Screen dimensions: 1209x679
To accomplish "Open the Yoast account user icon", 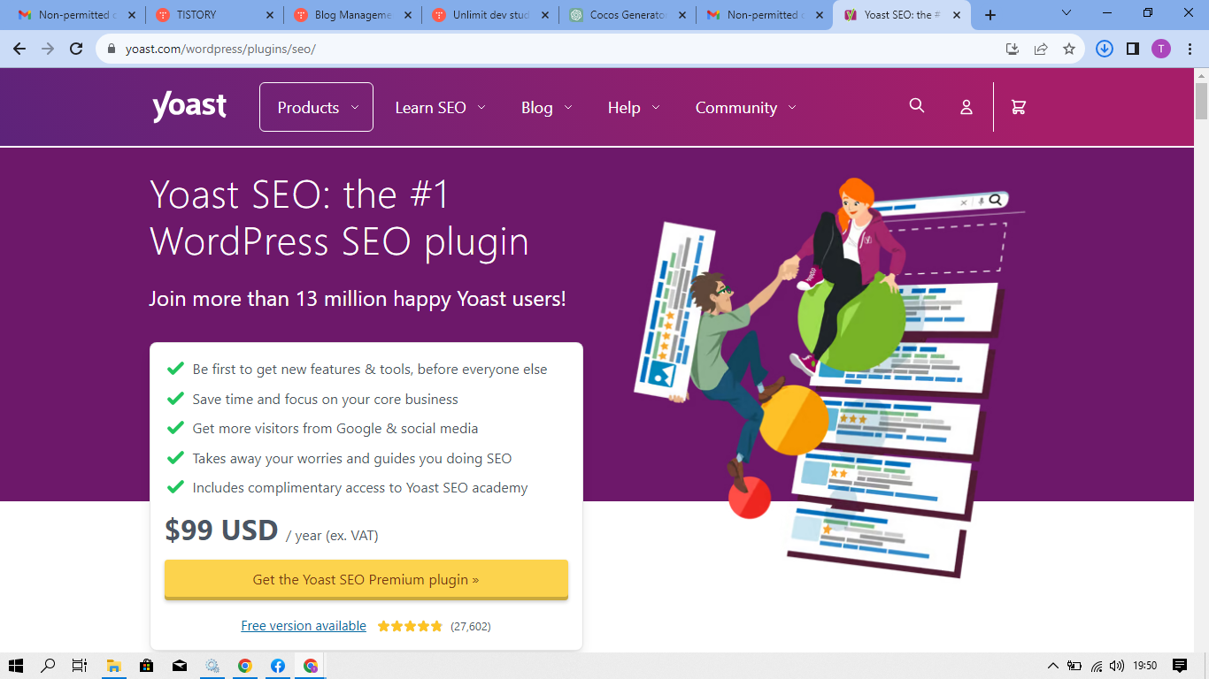I will point(966,107).
